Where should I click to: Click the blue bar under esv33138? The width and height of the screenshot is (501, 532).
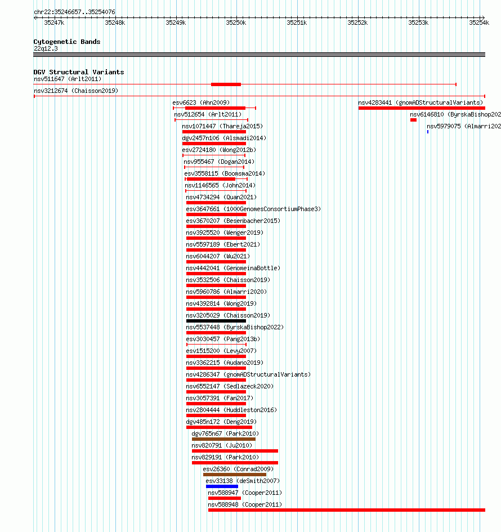[222, 486]
